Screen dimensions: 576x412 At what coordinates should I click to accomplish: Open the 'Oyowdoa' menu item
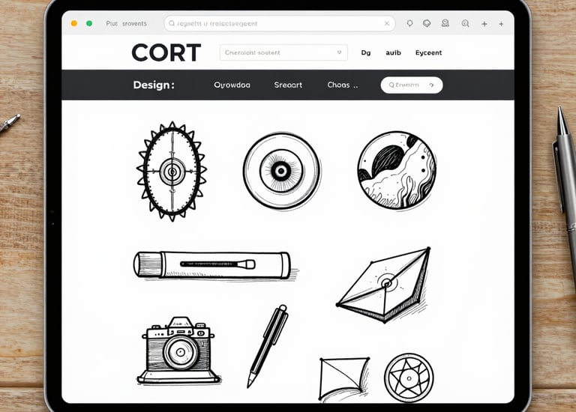point(232,85)
